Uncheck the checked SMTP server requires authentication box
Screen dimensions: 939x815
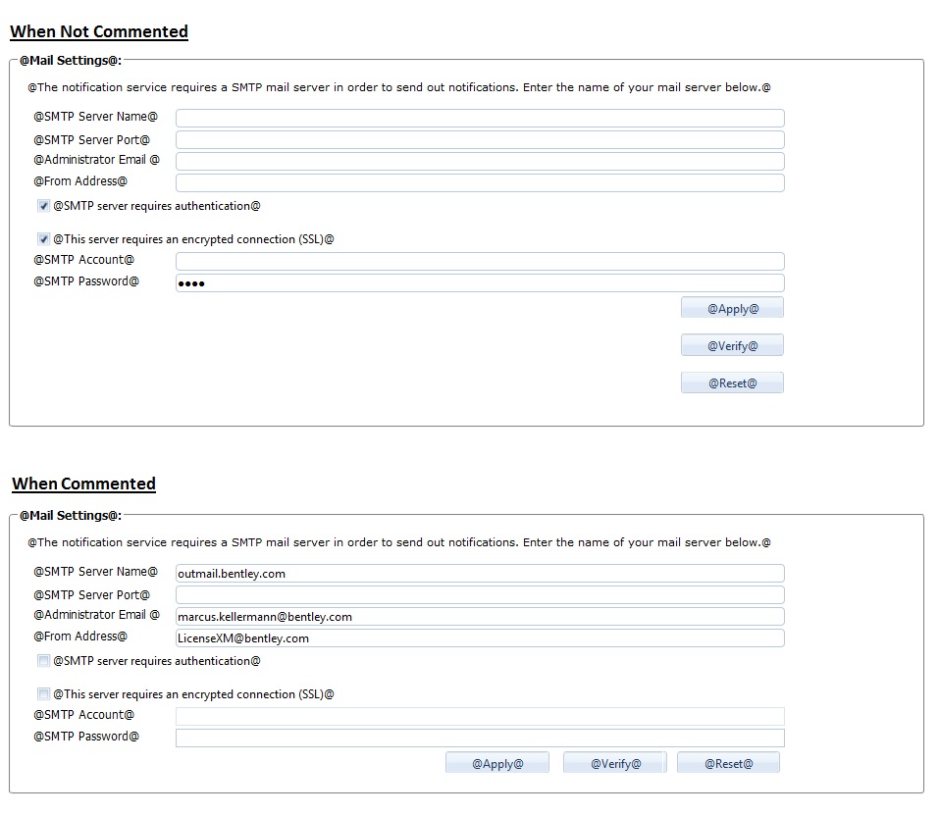tap(44, 206)
